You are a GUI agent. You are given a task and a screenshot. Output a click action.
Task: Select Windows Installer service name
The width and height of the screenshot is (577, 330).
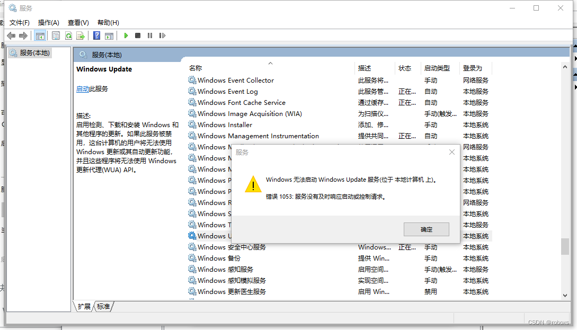225,124
